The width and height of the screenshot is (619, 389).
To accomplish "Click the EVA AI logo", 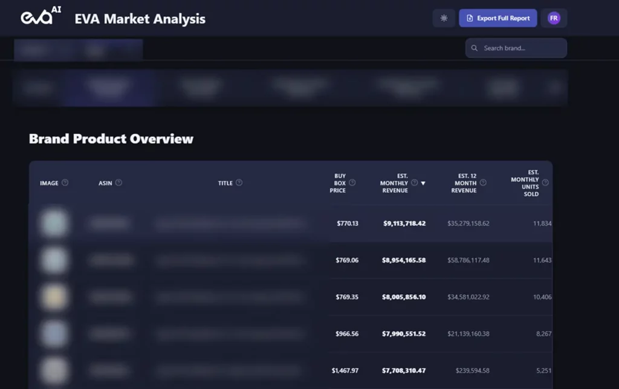I will coord(41,18).
